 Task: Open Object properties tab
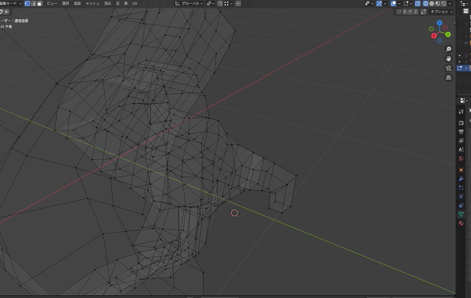pos(461,170)
